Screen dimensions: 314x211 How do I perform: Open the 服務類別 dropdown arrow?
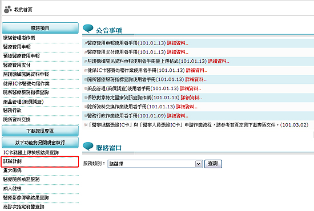[x=199, y=164]
